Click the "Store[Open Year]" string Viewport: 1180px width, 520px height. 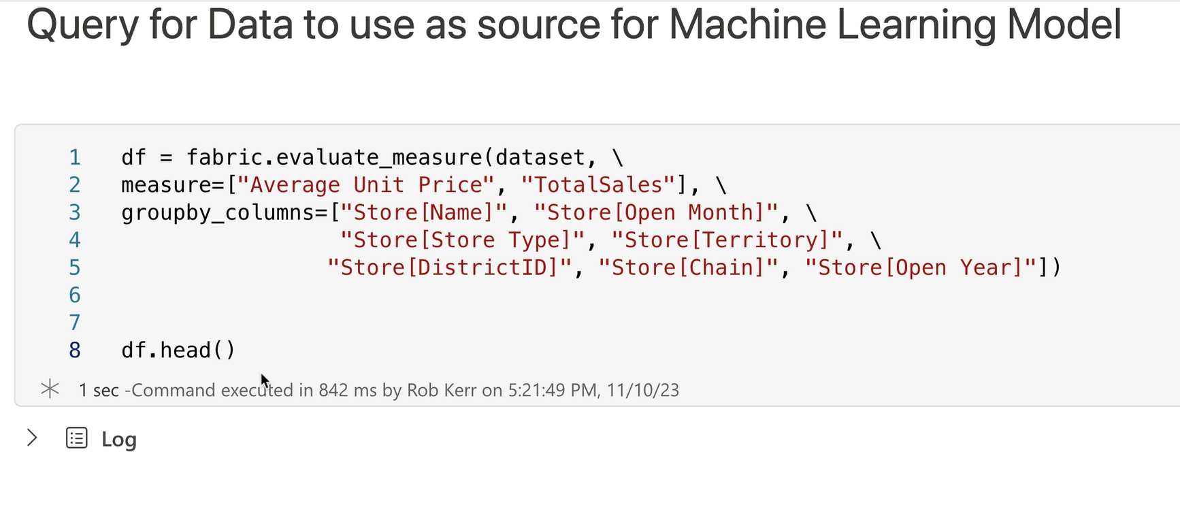point(921,267)
